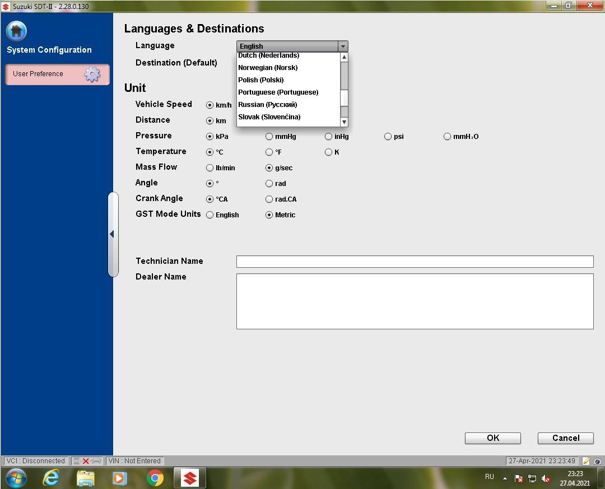Select Russian (Русский) from the list
This screenshot has height=489, width=605.
coord(288,105)
